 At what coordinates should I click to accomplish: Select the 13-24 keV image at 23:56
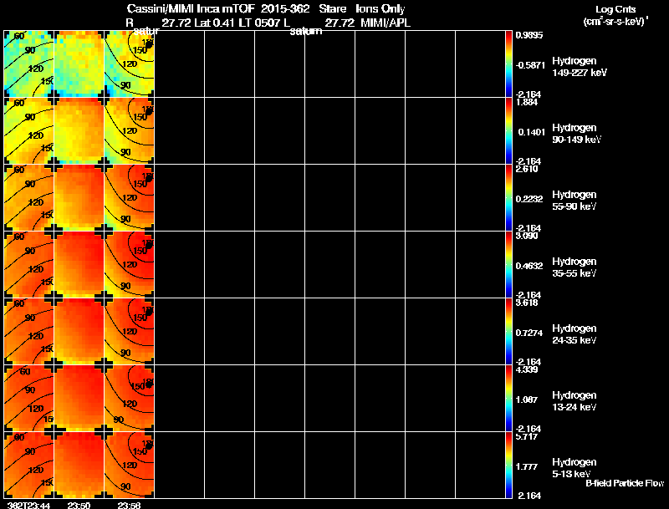pyautogui.click(x=130, y=399)
